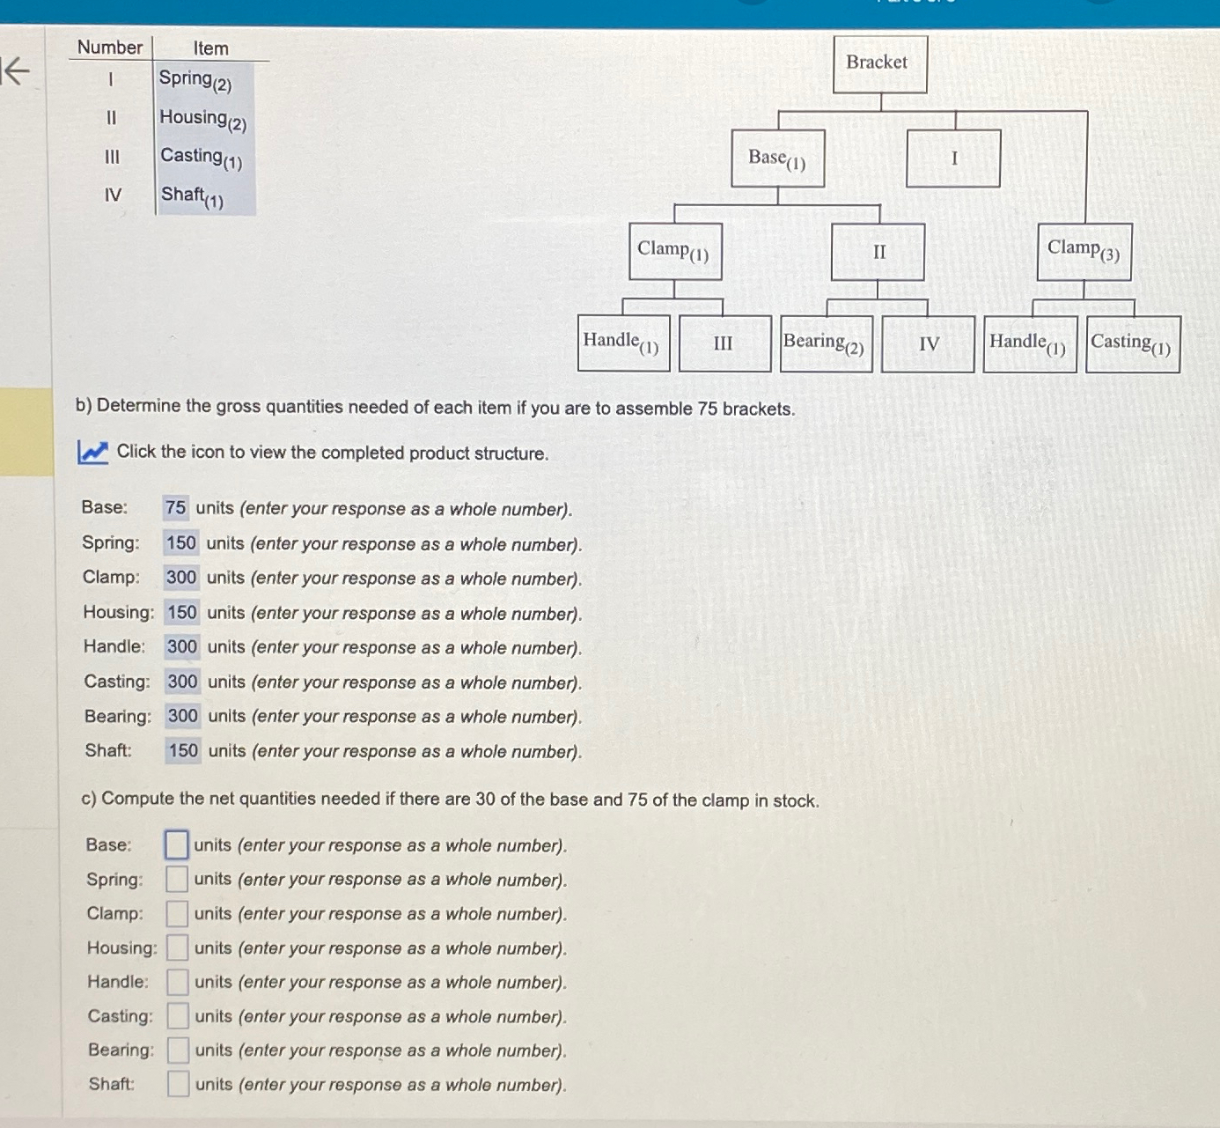1220x1128 pixels.
Task: Select the part c Spring net quantity field
Action: pyautogui.click(x=177, y=879)
